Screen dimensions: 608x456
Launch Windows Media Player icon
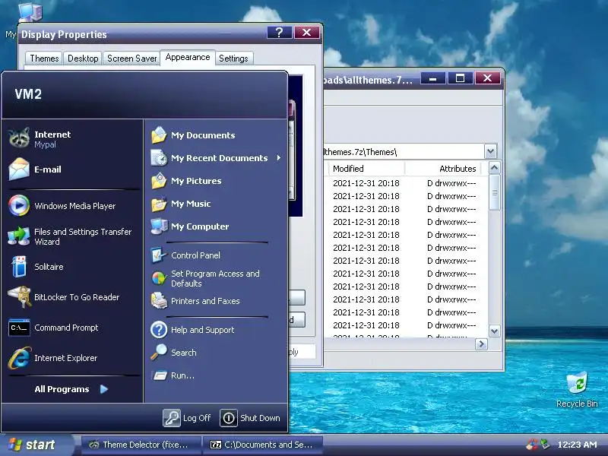click(19, 205)
